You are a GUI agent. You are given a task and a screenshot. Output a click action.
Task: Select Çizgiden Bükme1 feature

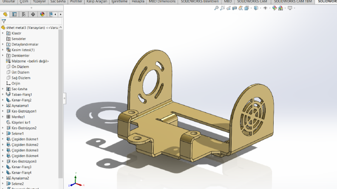[25, 139]
